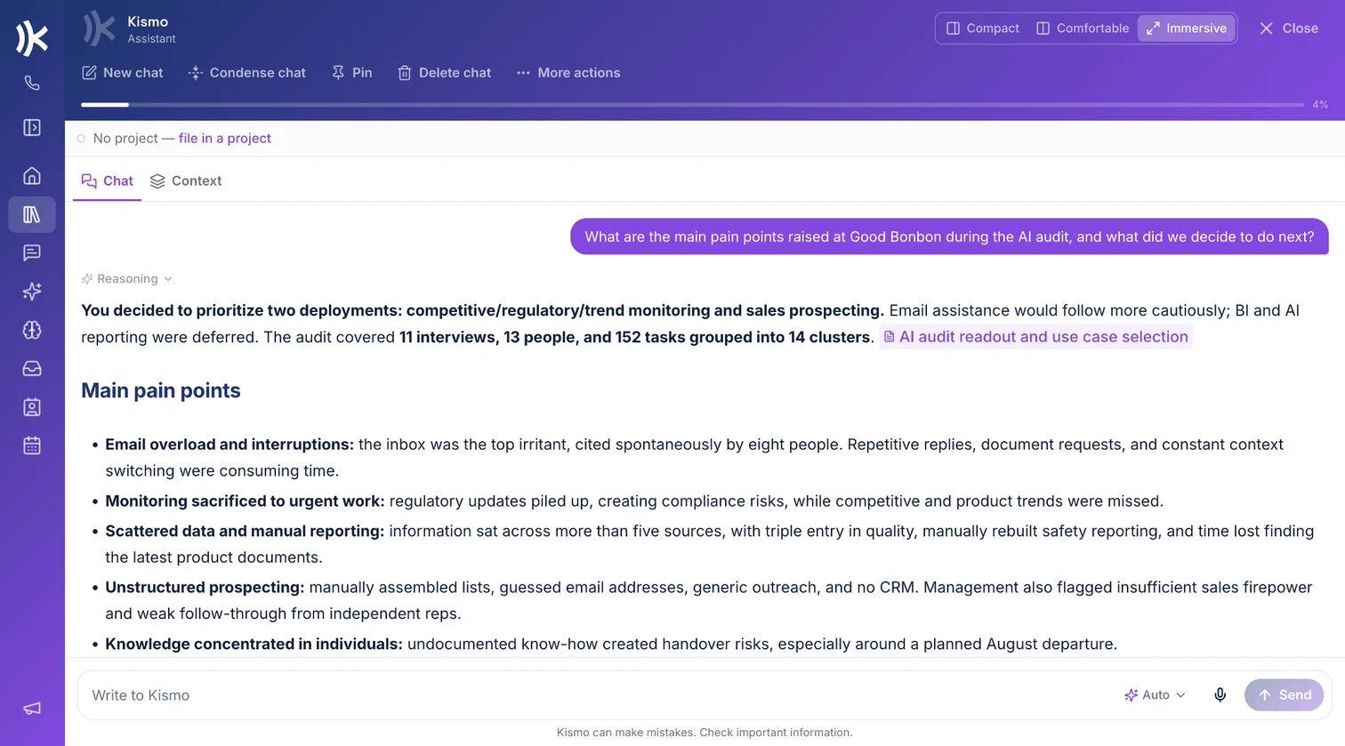Screen dimensions: 1345x746
Task: Start voice input with microphone icon
Action: point(1220,695)
